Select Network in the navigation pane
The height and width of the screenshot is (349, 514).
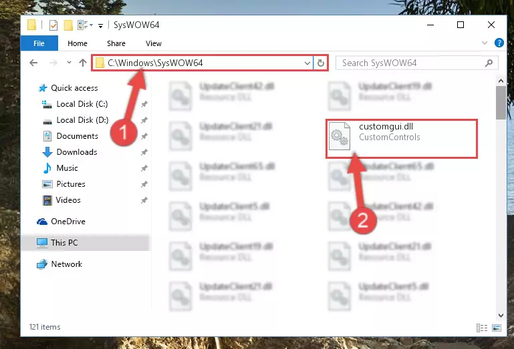pyautogui.click(x=67, y=264)
